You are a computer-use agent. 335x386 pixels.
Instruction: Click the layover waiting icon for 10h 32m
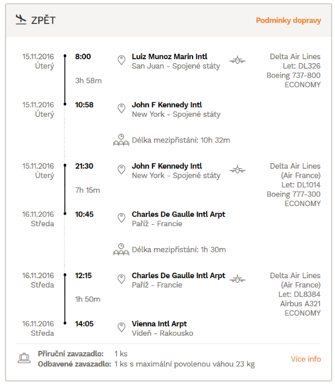coord(121,140)
